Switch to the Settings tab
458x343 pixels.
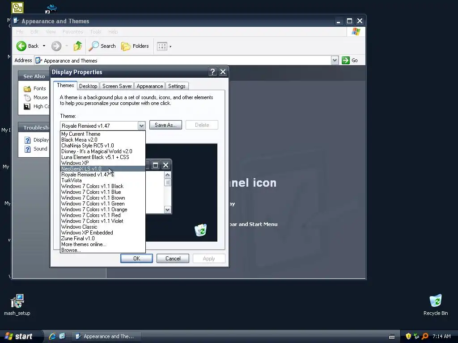tap(177, 86)
